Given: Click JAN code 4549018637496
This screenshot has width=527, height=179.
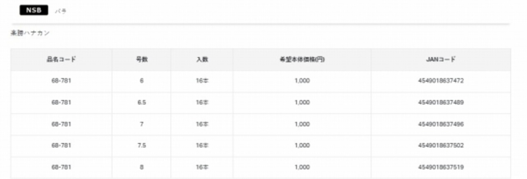Looking at the screenshot, I should [441, 124].
